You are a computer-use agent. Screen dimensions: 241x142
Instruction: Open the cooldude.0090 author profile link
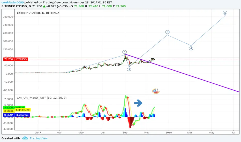pos(13,3)
